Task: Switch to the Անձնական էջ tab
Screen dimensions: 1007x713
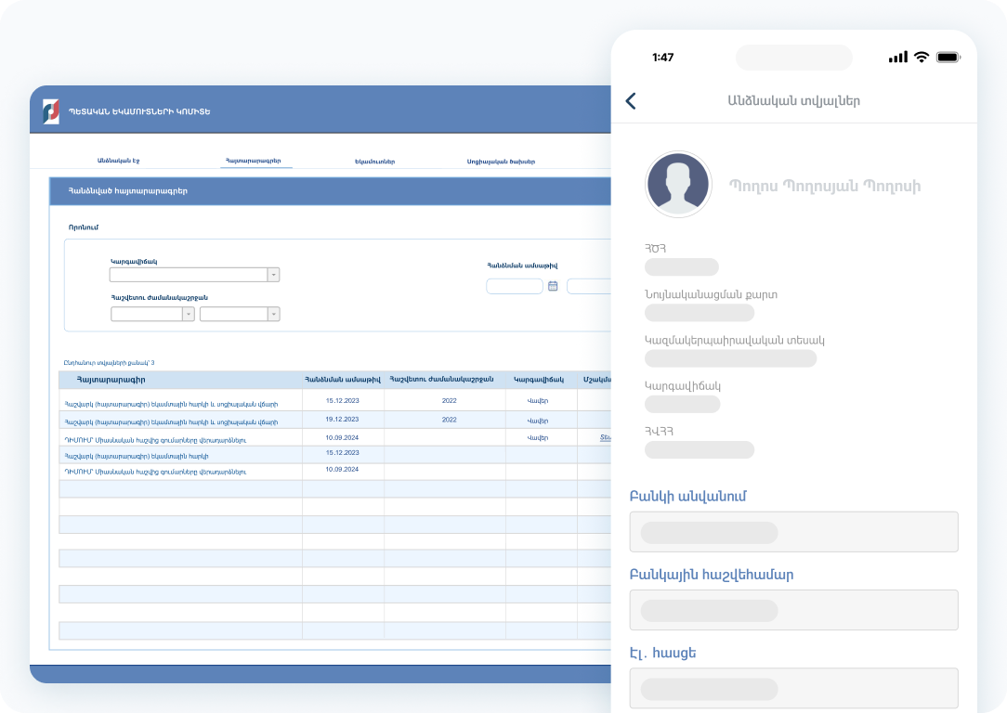Action: (118, 161)
